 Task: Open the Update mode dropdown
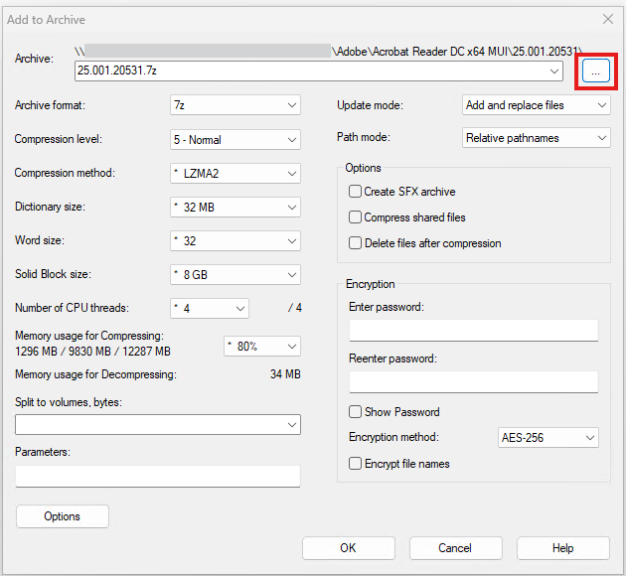tap(537, 105)
